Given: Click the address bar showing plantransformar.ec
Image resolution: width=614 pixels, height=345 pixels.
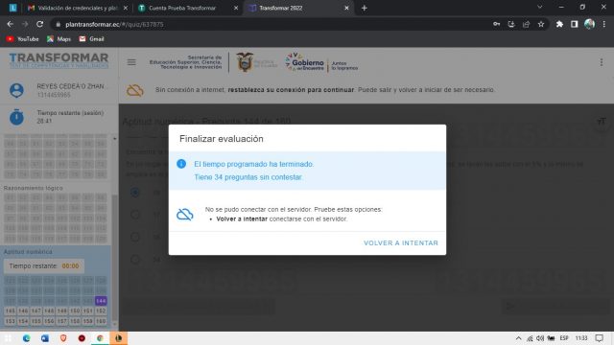Looking at the screenshot, I should (x=274, y=24).
